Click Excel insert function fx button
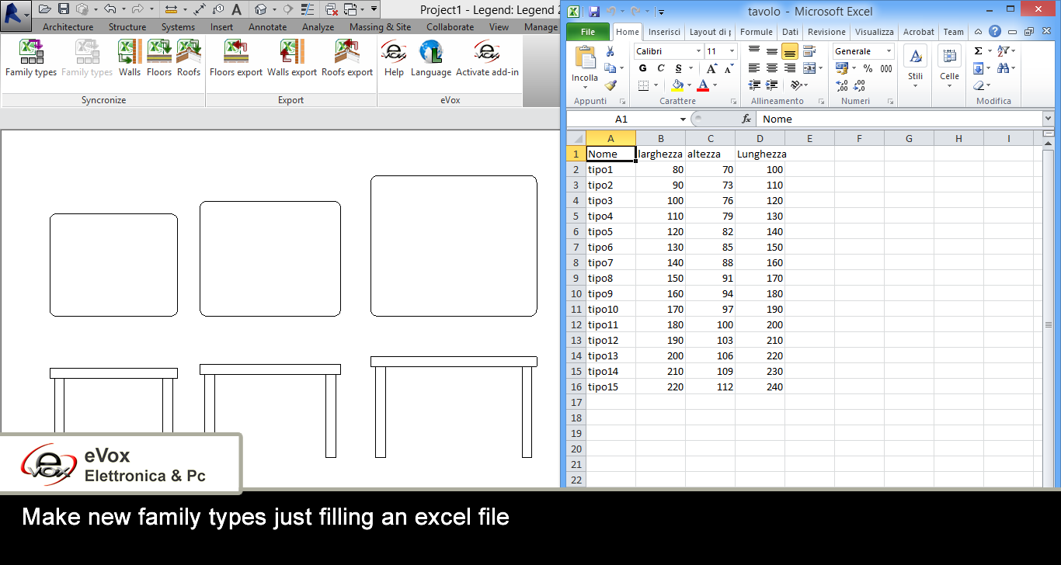Screen dimensions: 1061x565 click(746, 119)
